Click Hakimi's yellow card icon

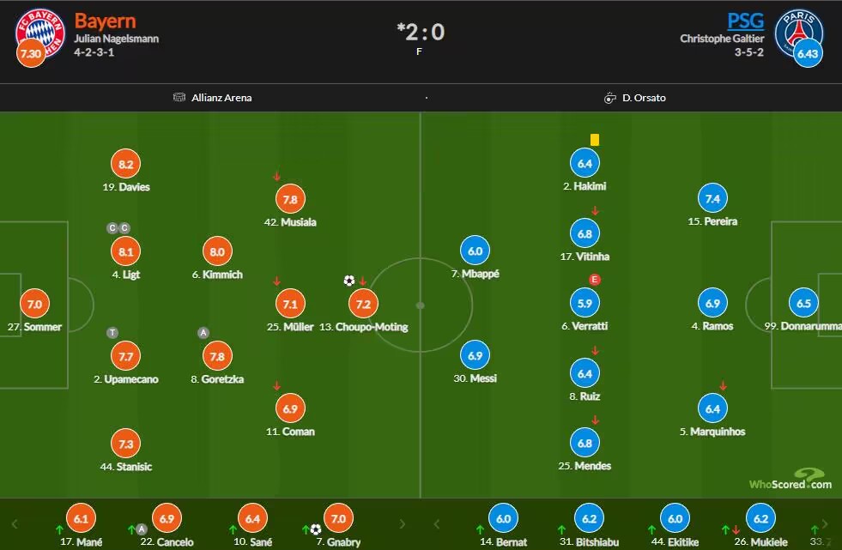pos(595,140)
